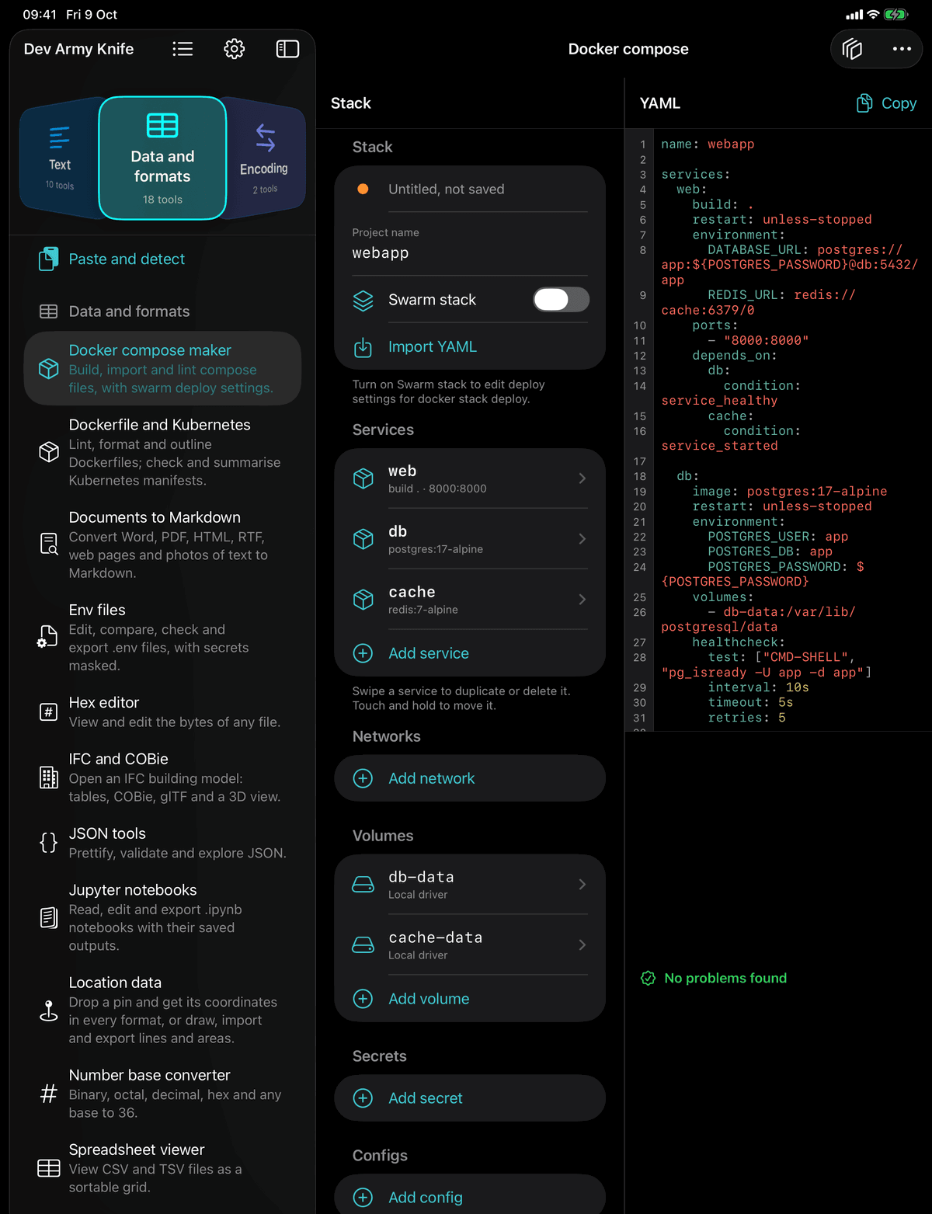Click the plus icon beside Add network
The height and width of the screenshot is (1214, 932).
(x=363, y=778)
